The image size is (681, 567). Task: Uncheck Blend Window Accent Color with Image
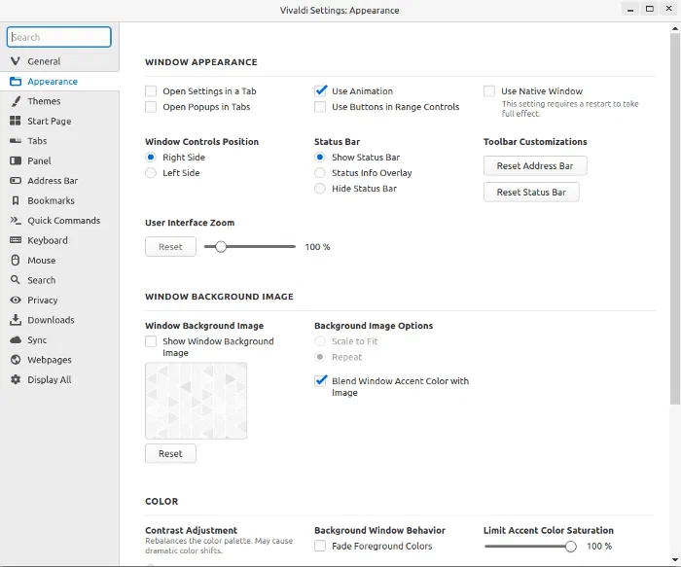(320, 380)
